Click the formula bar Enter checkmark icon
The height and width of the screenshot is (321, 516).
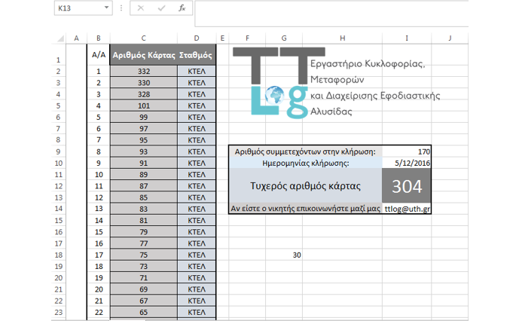(160, 8)
